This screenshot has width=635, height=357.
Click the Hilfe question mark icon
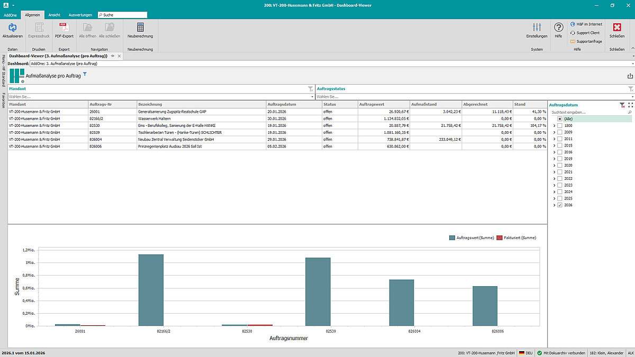[558, 28]
